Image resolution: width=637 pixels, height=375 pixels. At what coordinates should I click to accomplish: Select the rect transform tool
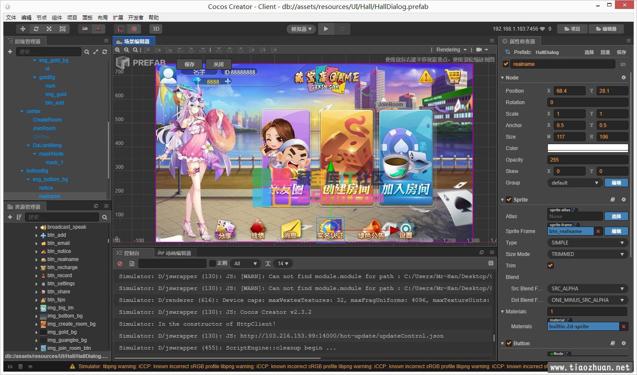(62, 29)
